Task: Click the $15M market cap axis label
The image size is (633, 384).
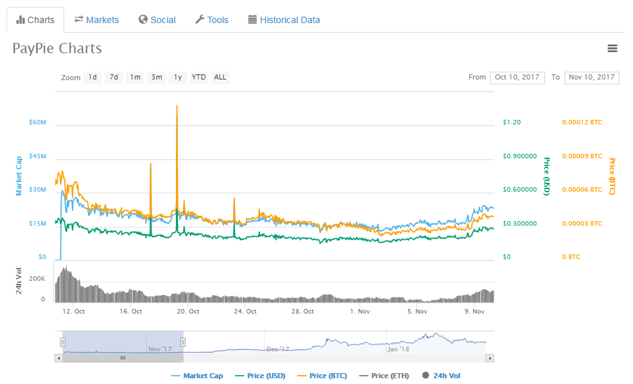Action: [x=37, y=223]
